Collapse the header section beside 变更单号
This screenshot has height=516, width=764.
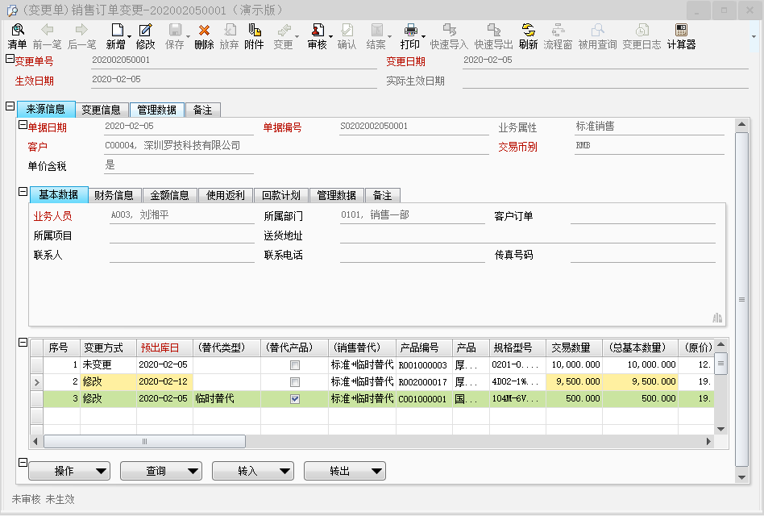pos(10,59)
